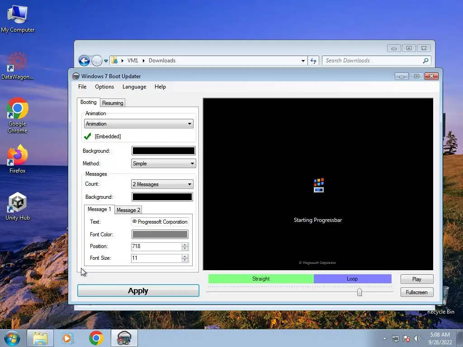Open the volume speaker tray icon
This screenshot has height=347, width=463.
point(417,338)
